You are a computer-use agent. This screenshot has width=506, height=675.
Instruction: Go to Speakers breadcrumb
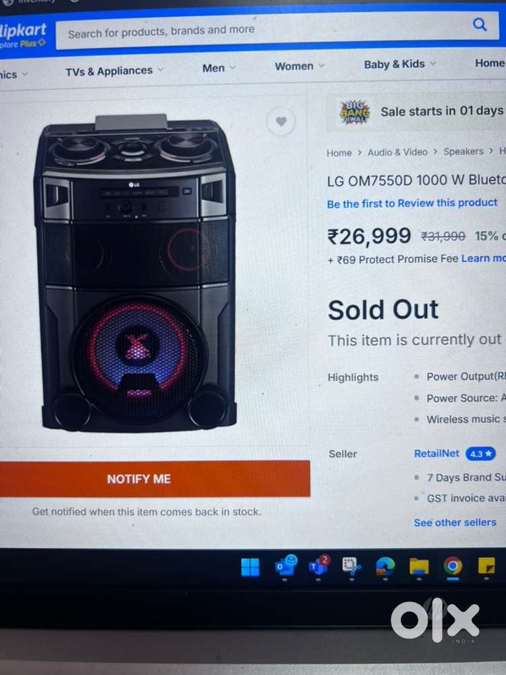point(463,151)
